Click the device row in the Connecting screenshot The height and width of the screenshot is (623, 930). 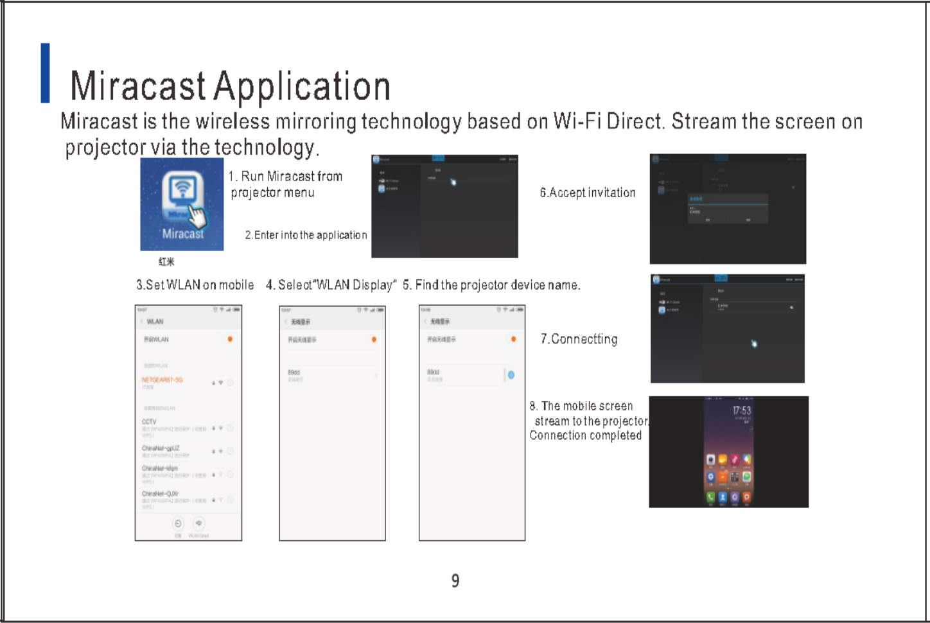[x=753, y=307]
